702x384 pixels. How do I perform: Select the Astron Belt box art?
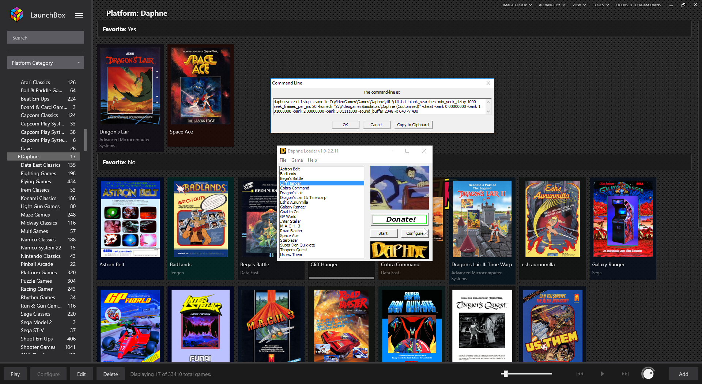pos(130,219)
